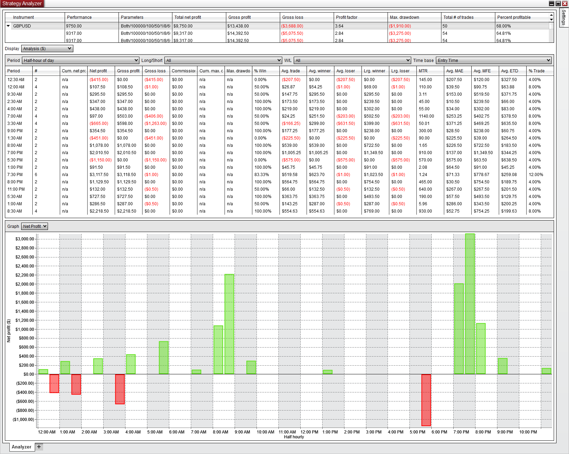Screen dimensions: 569x454
Task: Switch to the Analyzer tab
Action: click(x=22, y=447)
